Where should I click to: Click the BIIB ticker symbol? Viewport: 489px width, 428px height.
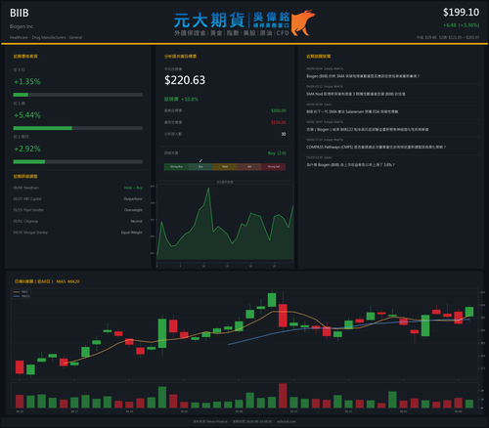click(x=20, y=13)
